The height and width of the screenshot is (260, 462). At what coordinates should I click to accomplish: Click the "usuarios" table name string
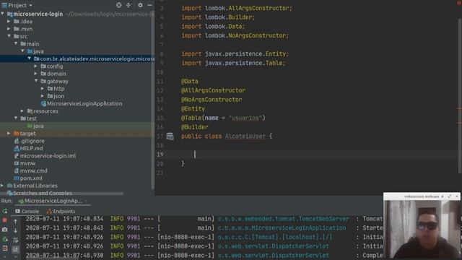pos(245,118)
